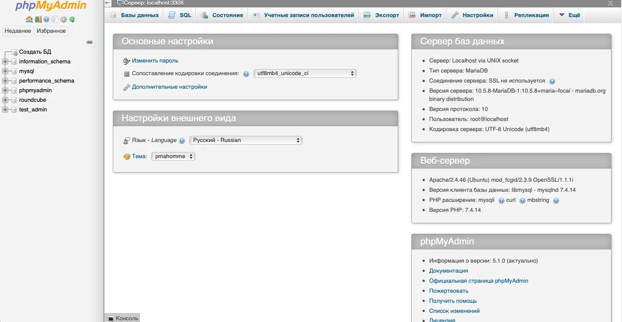Select test_admin database name
The image size is (622, 322).
click(33, 110)
